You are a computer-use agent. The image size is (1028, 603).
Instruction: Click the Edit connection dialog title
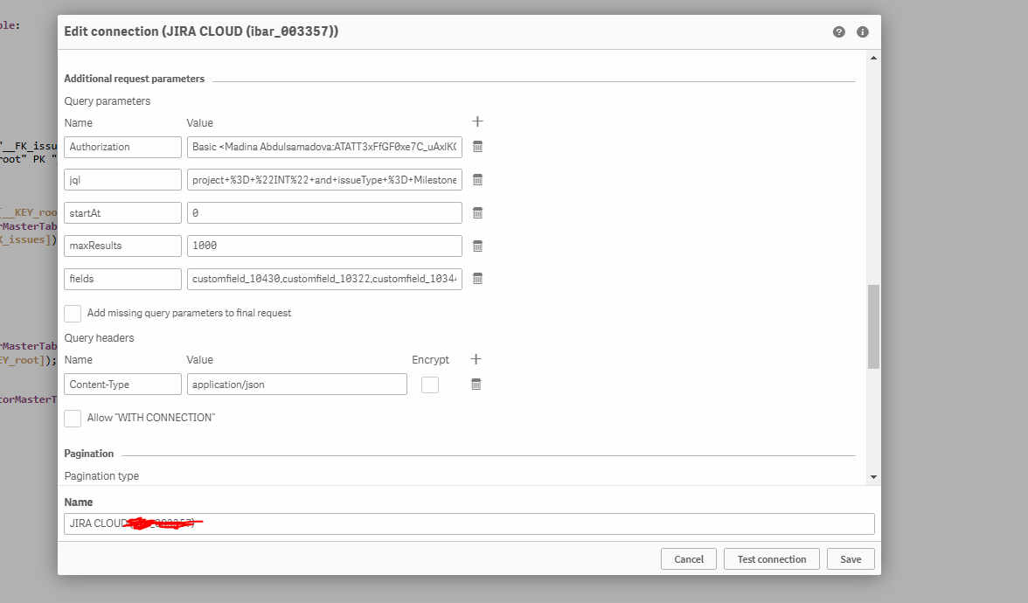click(201, 31)
